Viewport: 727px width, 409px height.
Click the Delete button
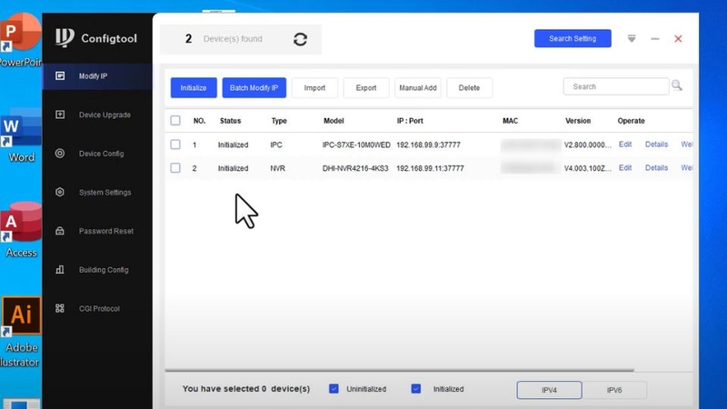pyautogui.click(x=469, y=87)
